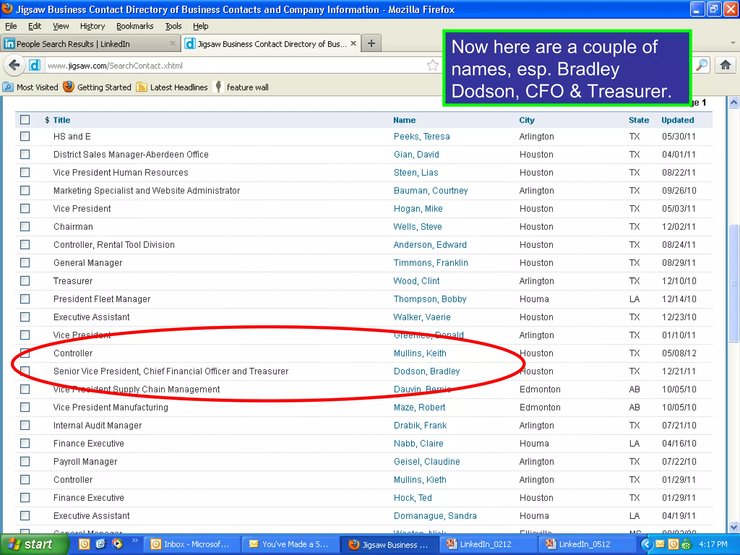This screenshot has height=555, width=740.
Task: Open contact Peeks, Teresa
Action: (422, 136)
